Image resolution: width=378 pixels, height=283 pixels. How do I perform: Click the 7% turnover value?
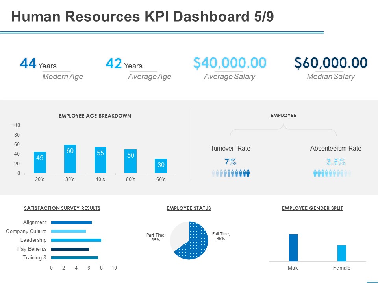pyautogui.click(x=230, y=162)
